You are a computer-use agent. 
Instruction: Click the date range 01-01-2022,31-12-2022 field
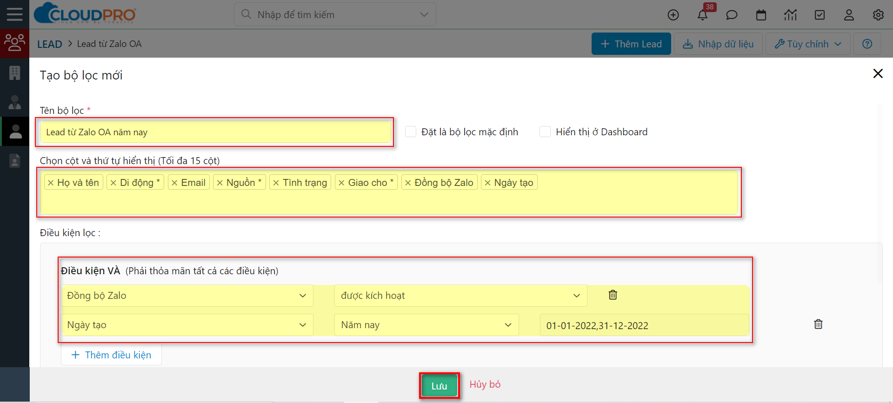(x=644, y=325)
